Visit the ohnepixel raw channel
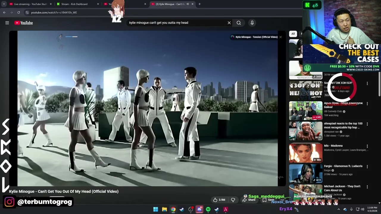Image resolution: width=381 pixels, height=214 pixels. pos(331,132)
